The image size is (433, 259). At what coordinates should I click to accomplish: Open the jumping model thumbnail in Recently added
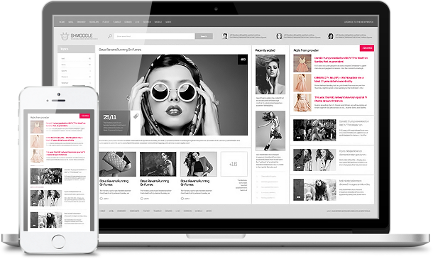(270, 131)
